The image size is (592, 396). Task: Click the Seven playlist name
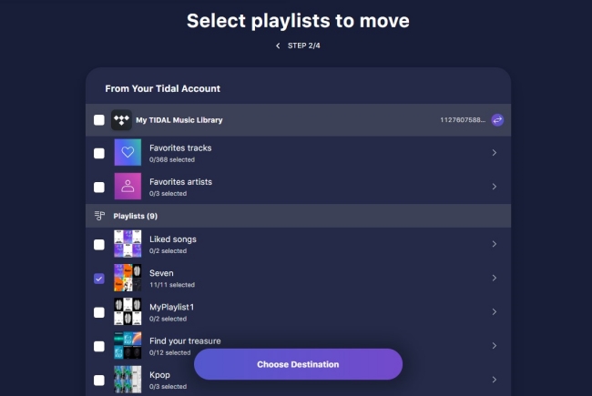point(161,273)
